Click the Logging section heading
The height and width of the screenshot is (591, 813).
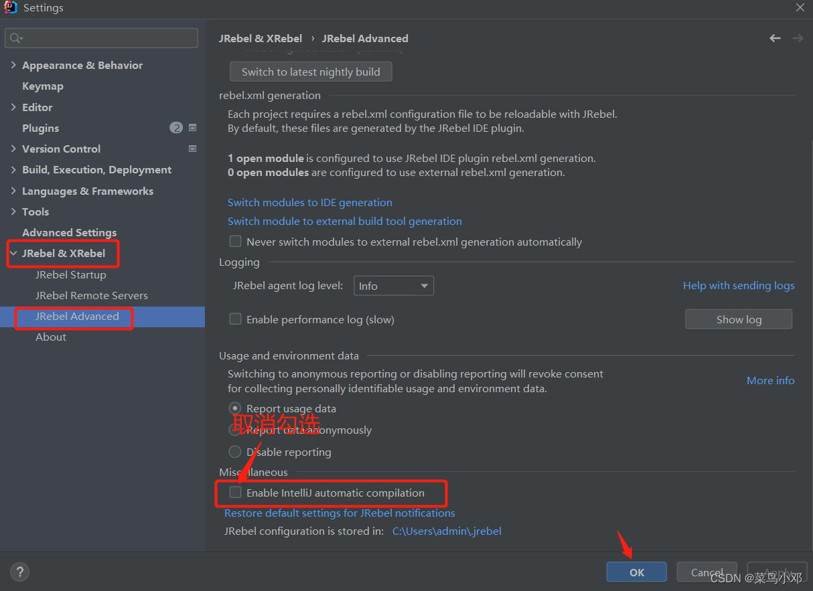point(239,262)
